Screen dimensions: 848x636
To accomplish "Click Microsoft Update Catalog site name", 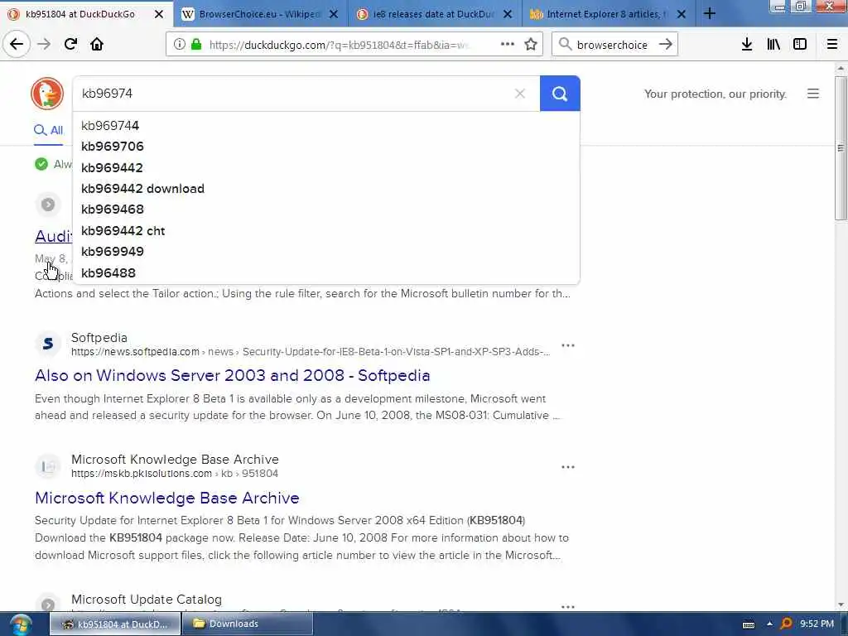I will pyautogui.click(x=147, y=600).
